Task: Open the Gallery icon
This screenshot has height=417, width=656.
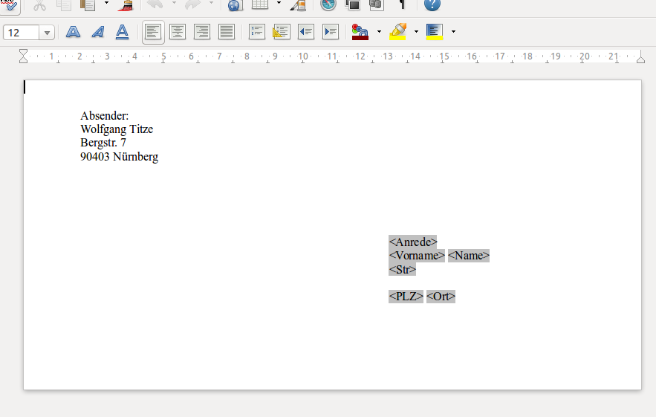Action: point(353,5)
